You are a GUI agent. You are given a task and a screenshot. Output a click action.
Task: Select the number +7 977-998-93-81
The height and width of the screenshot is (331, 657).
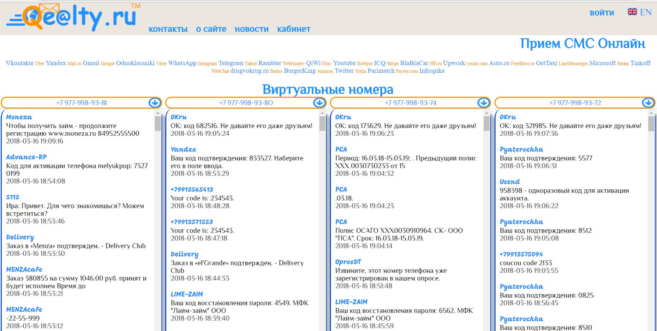coord(82,103)
